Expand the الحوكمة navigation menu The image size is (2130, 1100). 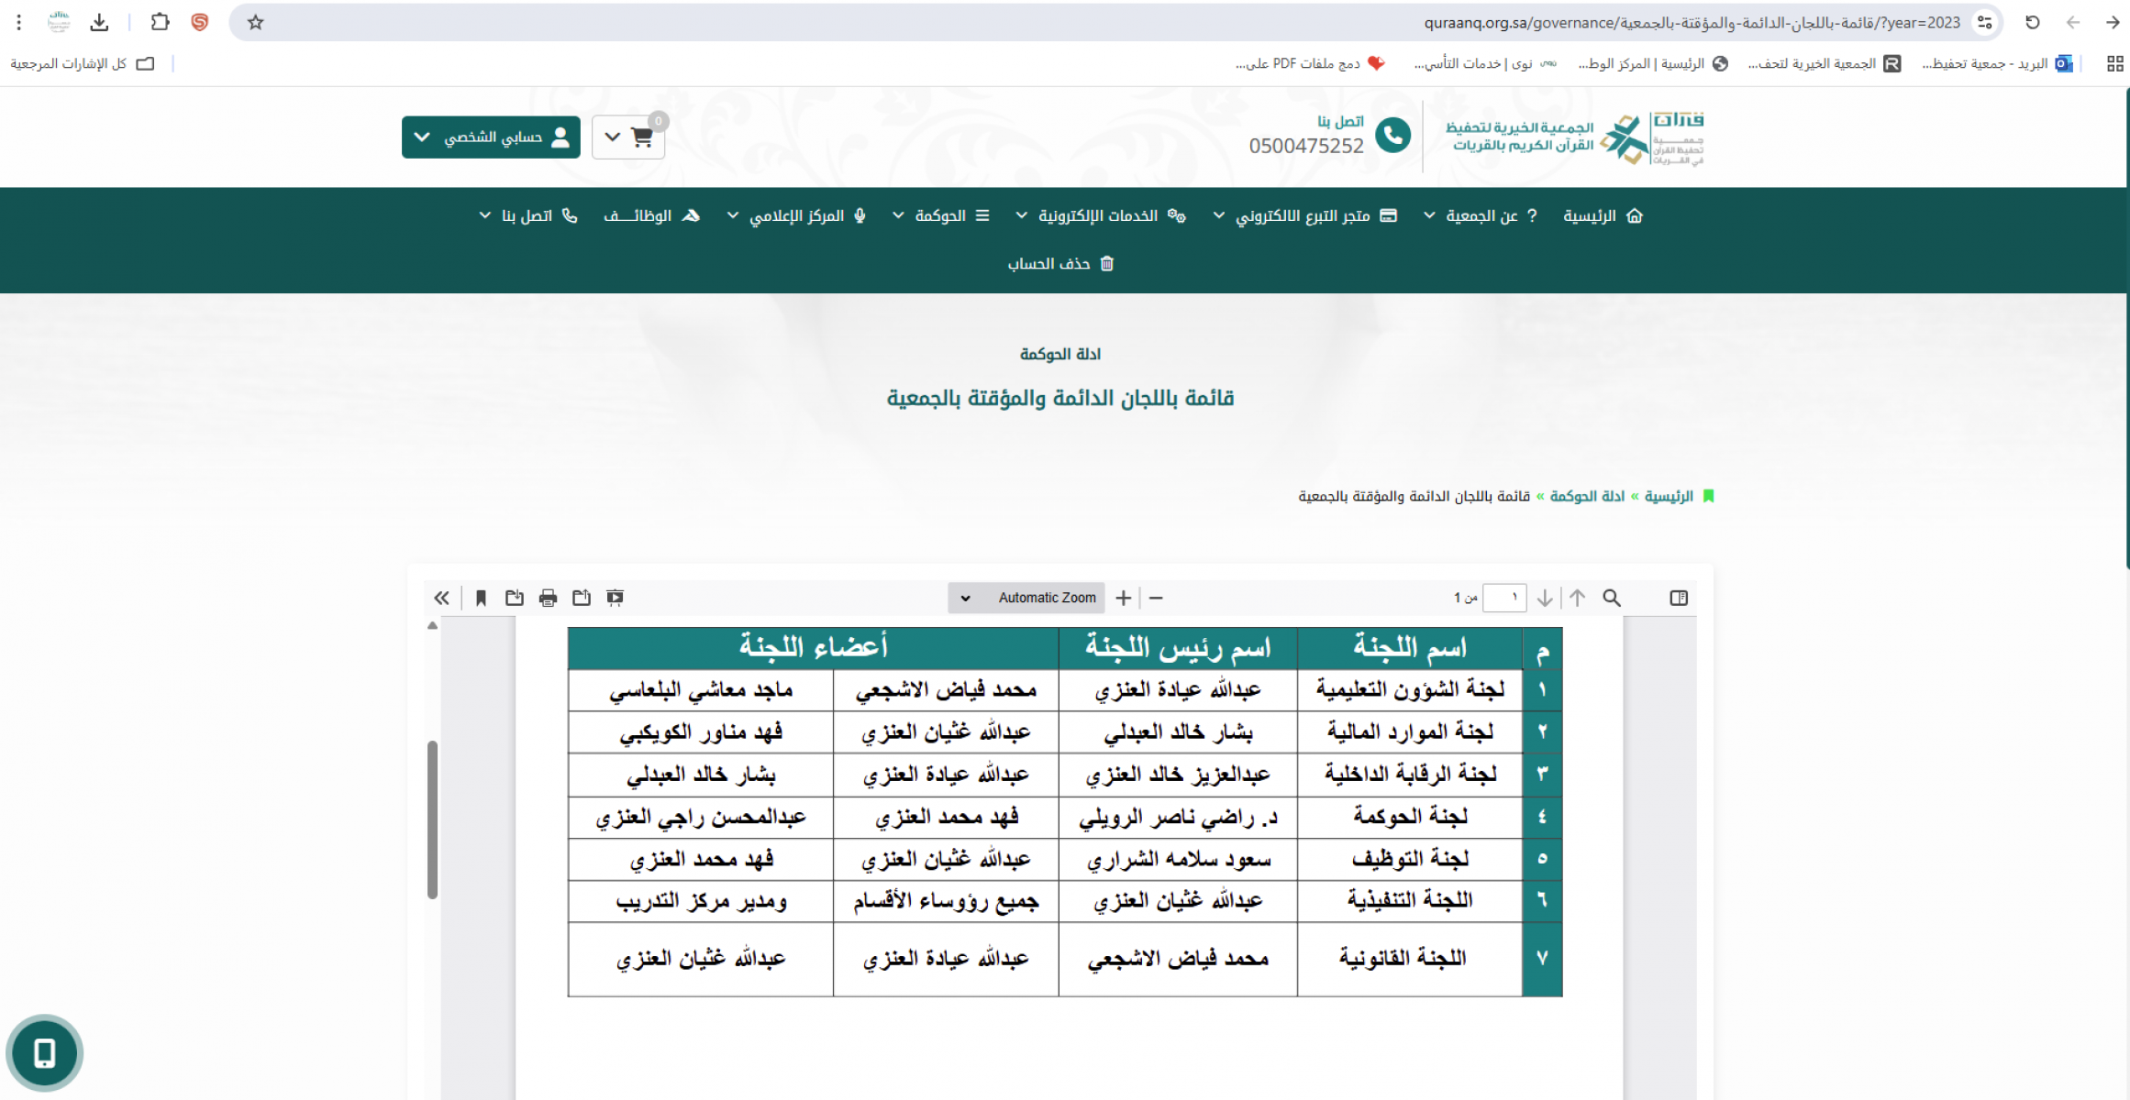pyautogui.click(x=942, y=215)
